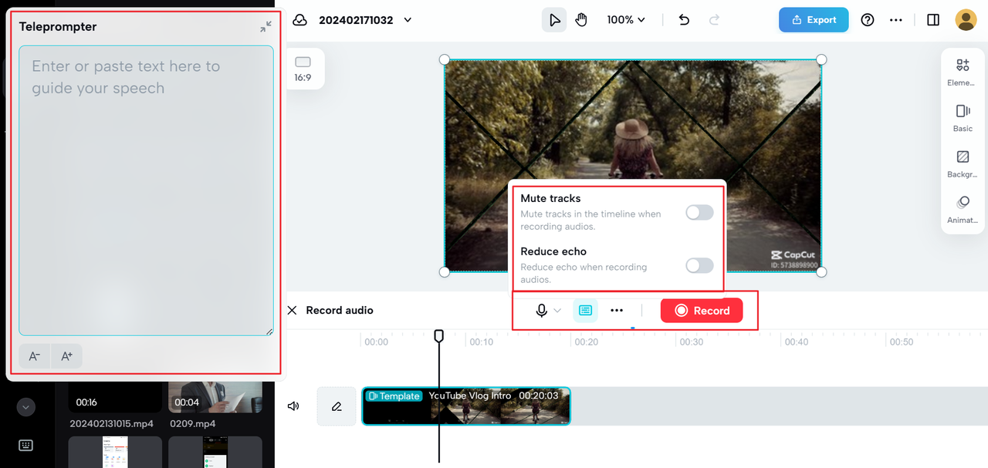Expand the sidebar down chevron button
Image resolution: width=988 pixels, height=468 pixels.
tap(26, 406)
